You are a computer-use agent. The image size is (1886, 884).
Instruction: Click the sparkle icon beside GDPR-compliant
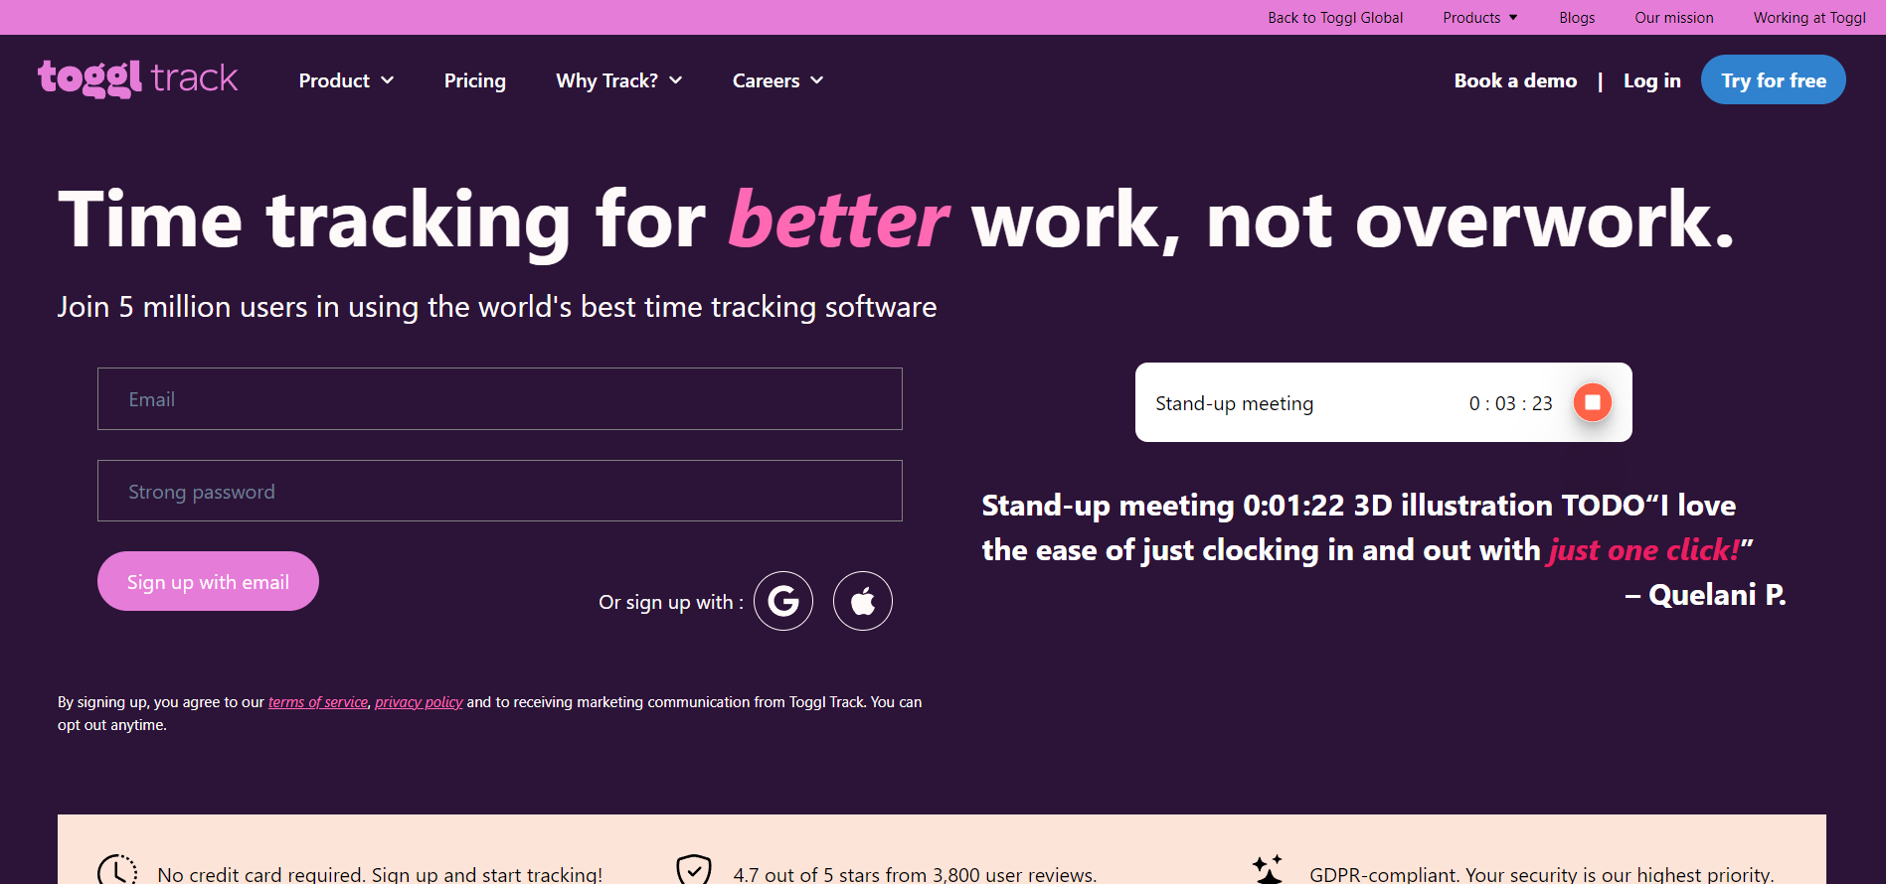pyautogui.click(x=1268, y=869)
